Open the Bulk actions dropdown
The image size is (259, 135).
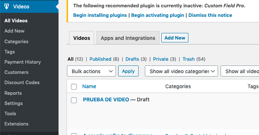coord(91,71)
